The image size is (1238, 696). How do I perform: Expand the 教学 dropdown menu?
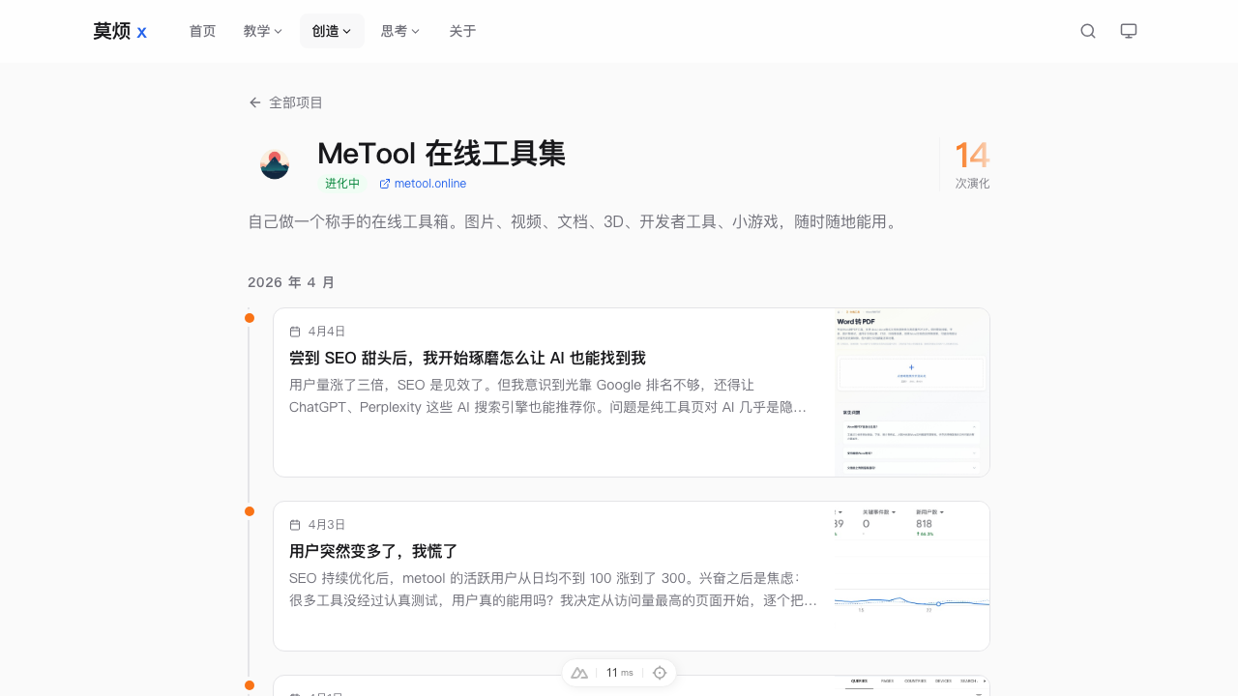click(x=262, y=30)
